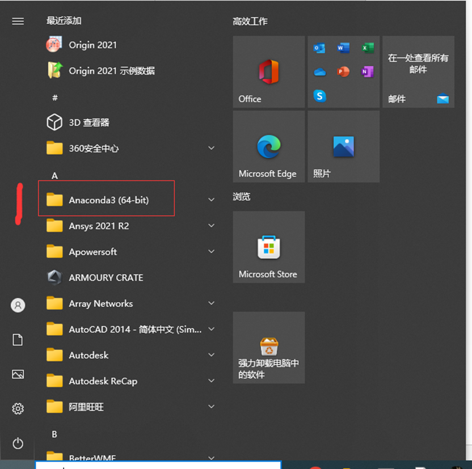Launch ARMOURY CRATE app
The width and height of the screenshot is (472, 469).
95,277
